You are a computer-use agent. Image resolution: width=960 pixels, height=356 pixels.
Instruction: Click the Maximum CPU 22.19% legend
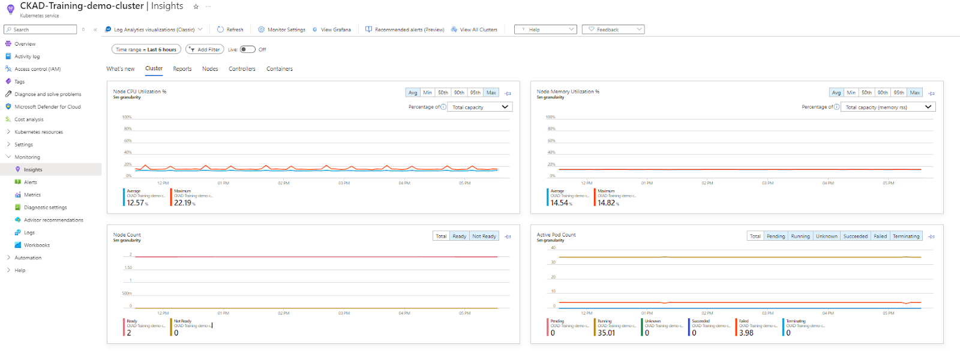[192, 198]
